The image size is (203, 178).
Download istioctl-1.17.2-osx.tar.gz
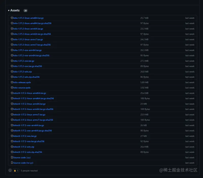[x=25, y=137]
